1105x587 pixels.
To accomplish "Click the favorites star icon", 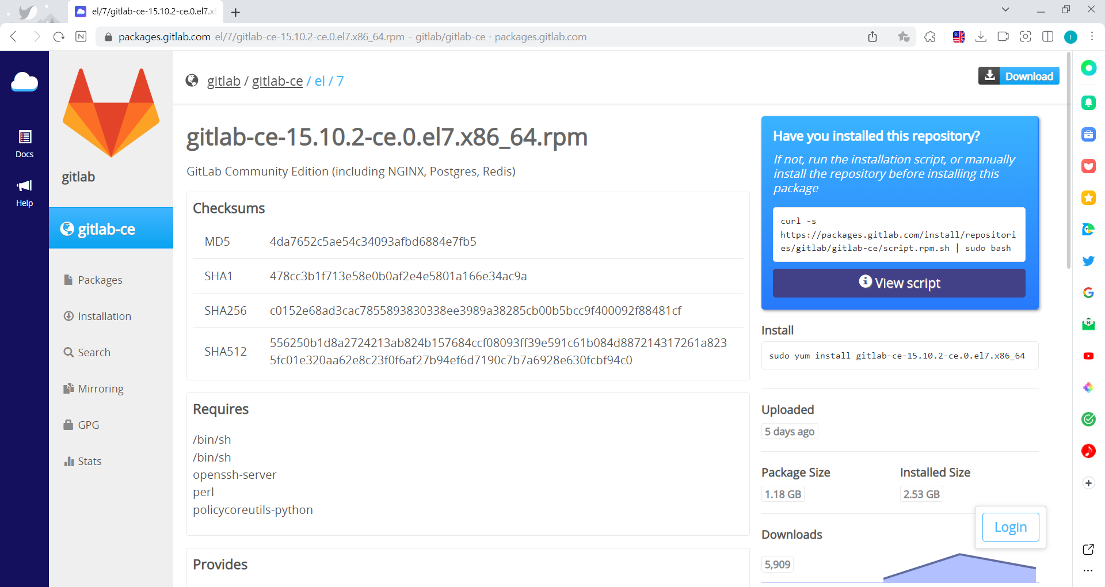I will click(x=904, y=37).
